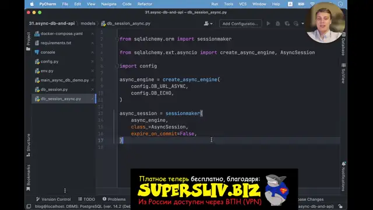The width and height of the screenshot is (373, 210).
Task: Click on sessionmaker( call at line 13
Action: pyautogui.click(x=184, y=113)
